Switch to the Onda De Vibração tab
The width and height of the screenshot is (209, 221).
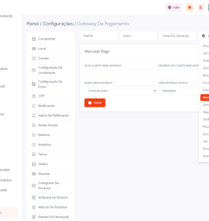click(178, 36)
